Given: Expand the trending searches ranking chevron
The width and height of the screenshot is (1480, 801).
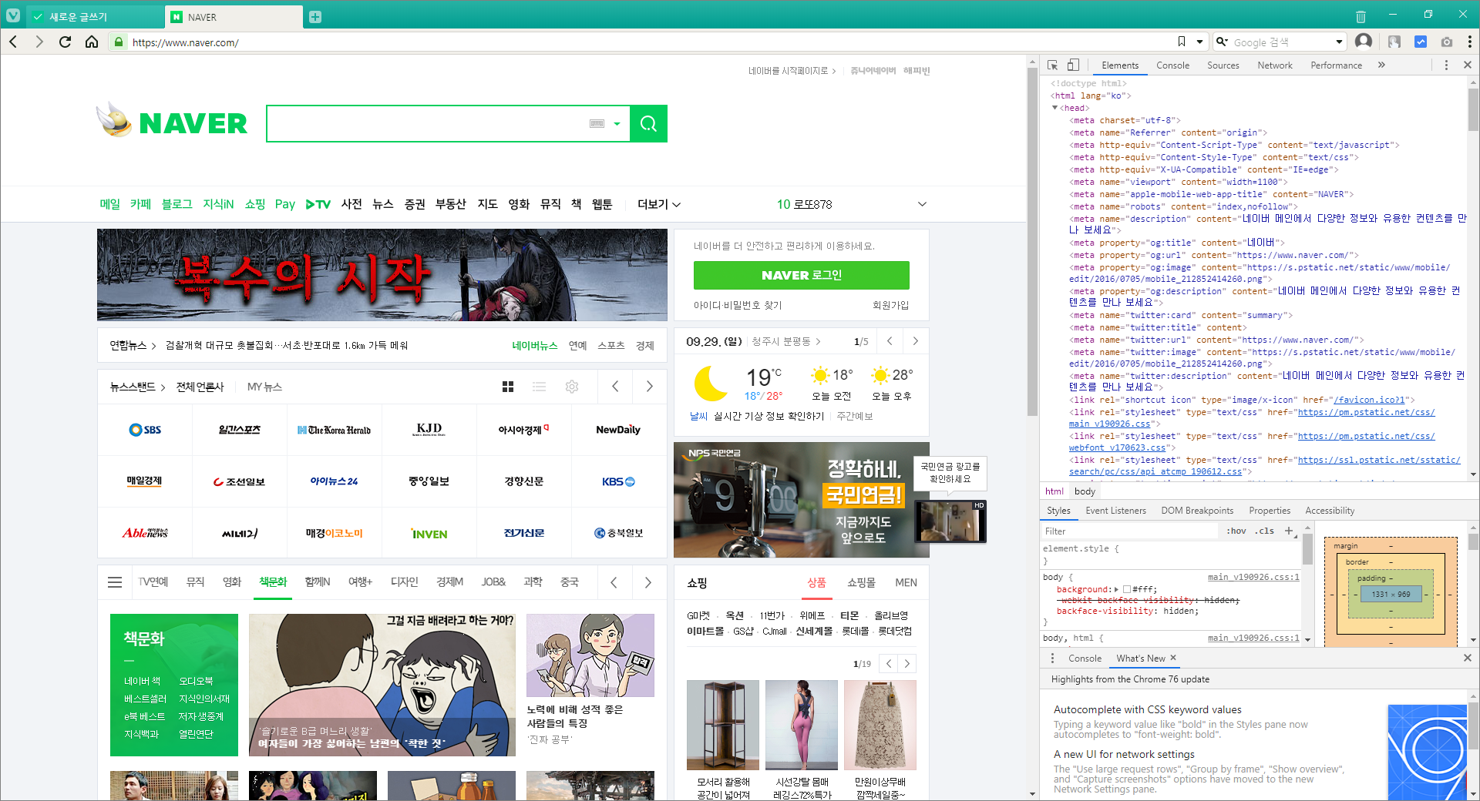Looking at the screenshot, I should (922, 204).
